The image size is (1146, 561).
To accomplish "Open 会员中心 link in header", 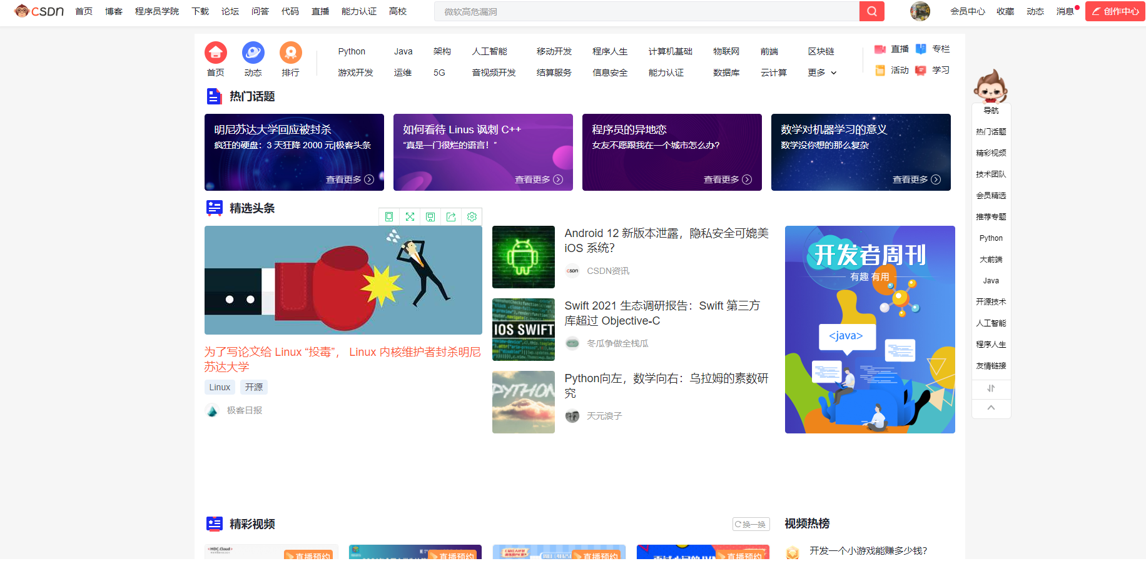I will point(968,11).
